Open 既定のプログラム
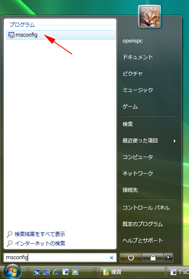The image size is (189, 279). [143, 224]
